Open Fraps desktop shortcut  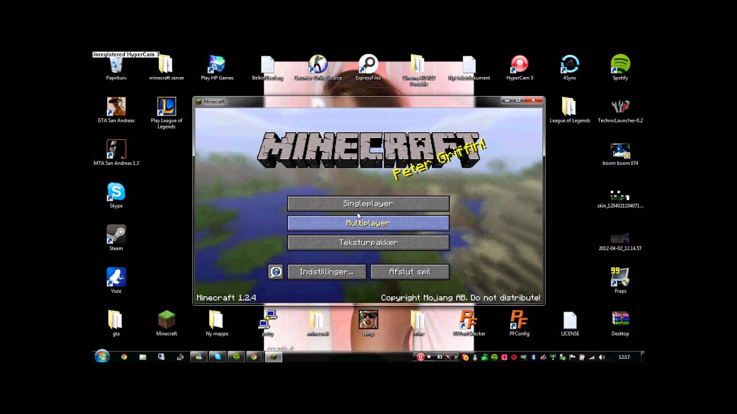[620, 281]
